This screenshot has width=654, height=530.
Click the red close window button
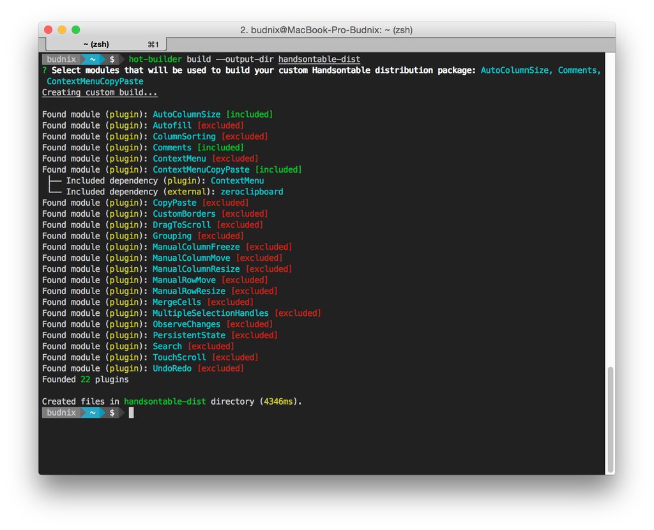(x=49, y=29)
